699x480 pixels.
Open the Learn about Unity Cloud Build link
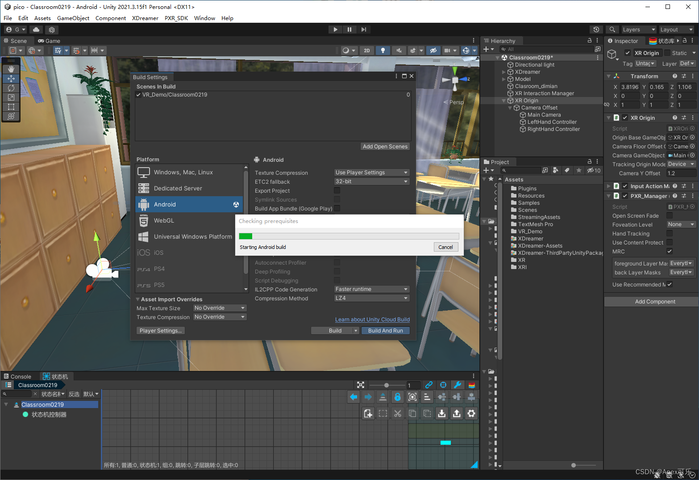pos(372,320)
